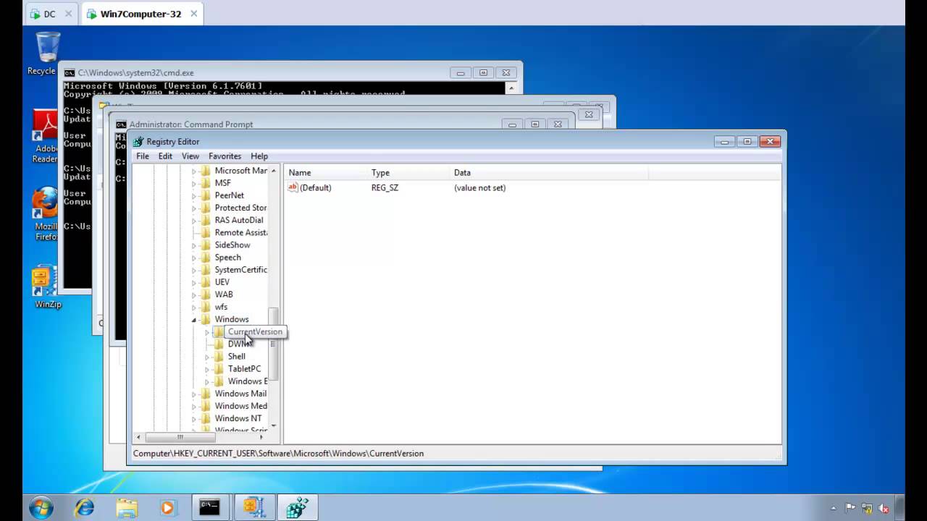
Task: Select the CurrentVersion folder icon
Action: 219,332
